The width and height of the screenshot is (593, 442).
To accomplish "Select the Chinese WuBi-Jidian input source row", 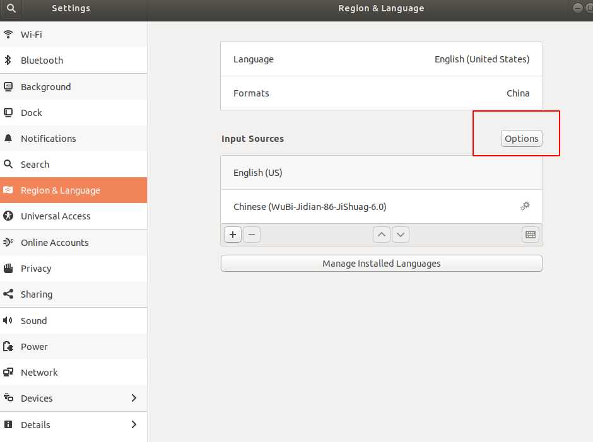I will click(366, 207).
